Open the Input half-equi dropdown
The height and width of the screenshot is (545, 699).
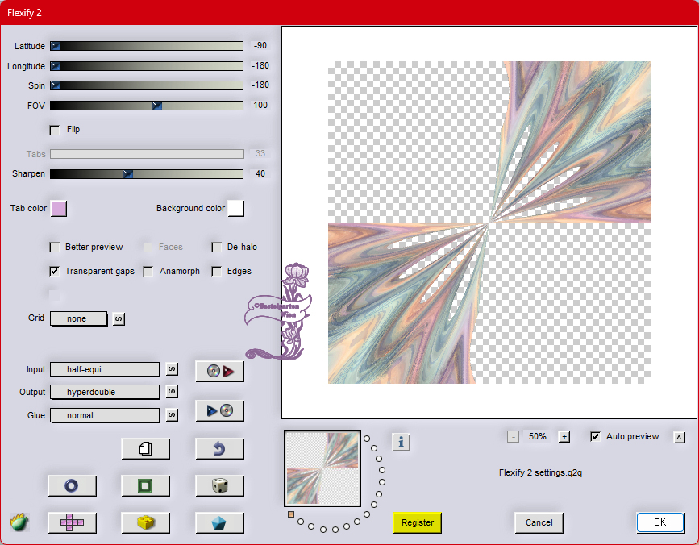pos(105,369)
